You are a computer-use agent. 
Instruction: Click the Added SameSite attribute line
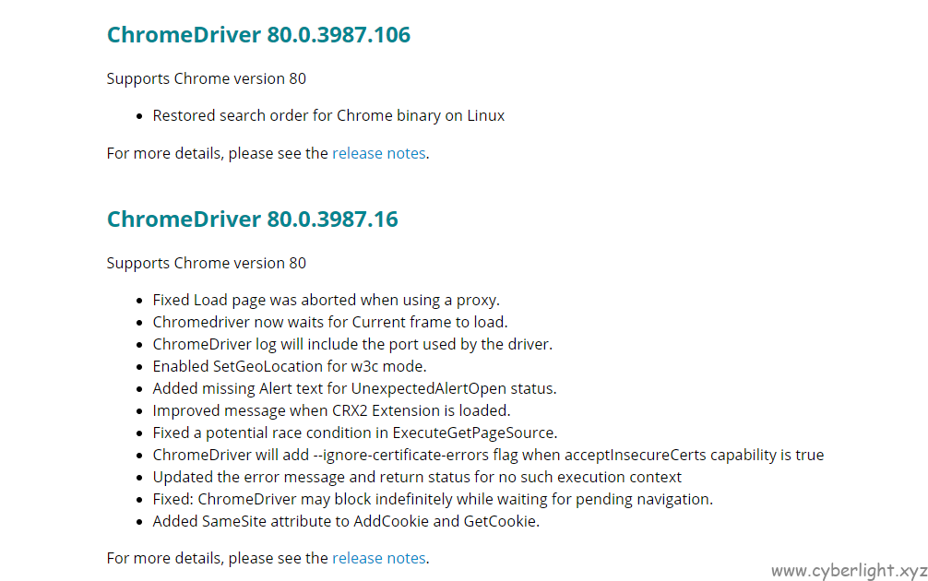[346, 521]
